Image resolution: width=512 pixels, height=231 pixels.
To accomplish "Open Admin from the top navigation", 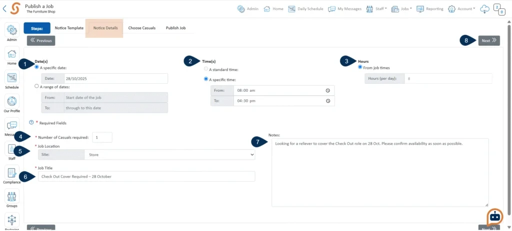I will point(248,9).
